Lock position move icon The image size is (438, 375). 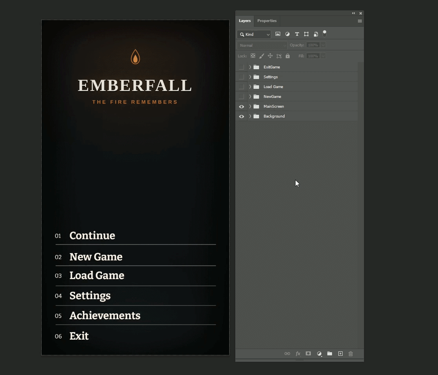270,56
